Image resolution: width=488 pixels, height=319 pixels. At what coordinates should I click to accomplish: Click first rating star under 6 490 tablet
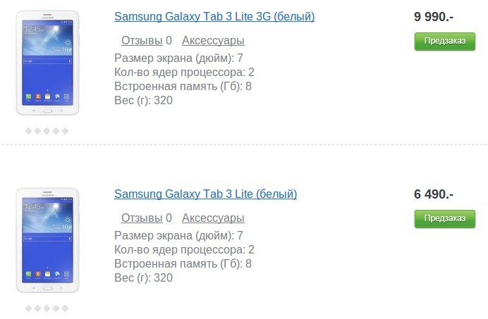tap(29, 308)
